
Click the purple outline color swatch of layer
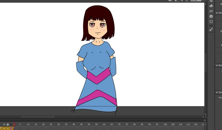pyautogui.click(x=11, y=128)
